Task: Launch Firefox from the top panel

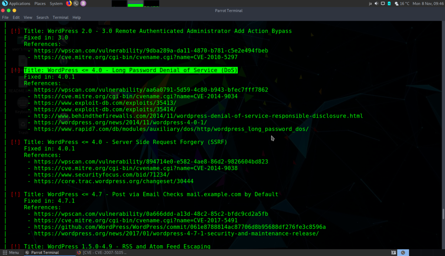Action: [69, 3]
